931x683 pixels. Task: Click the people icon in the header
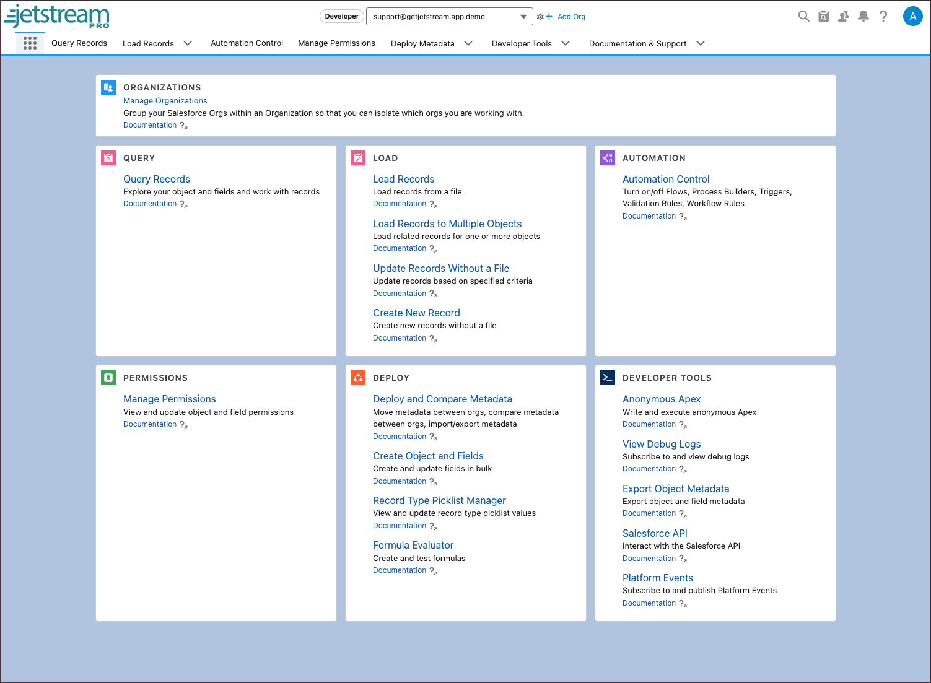click(x=843, y=16)
